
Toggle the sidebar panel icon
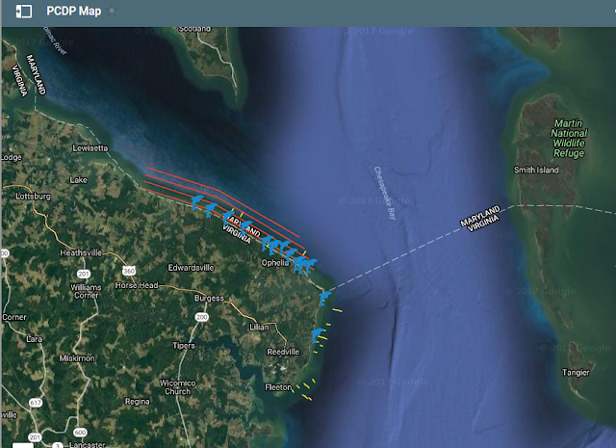tap(23, 12)
